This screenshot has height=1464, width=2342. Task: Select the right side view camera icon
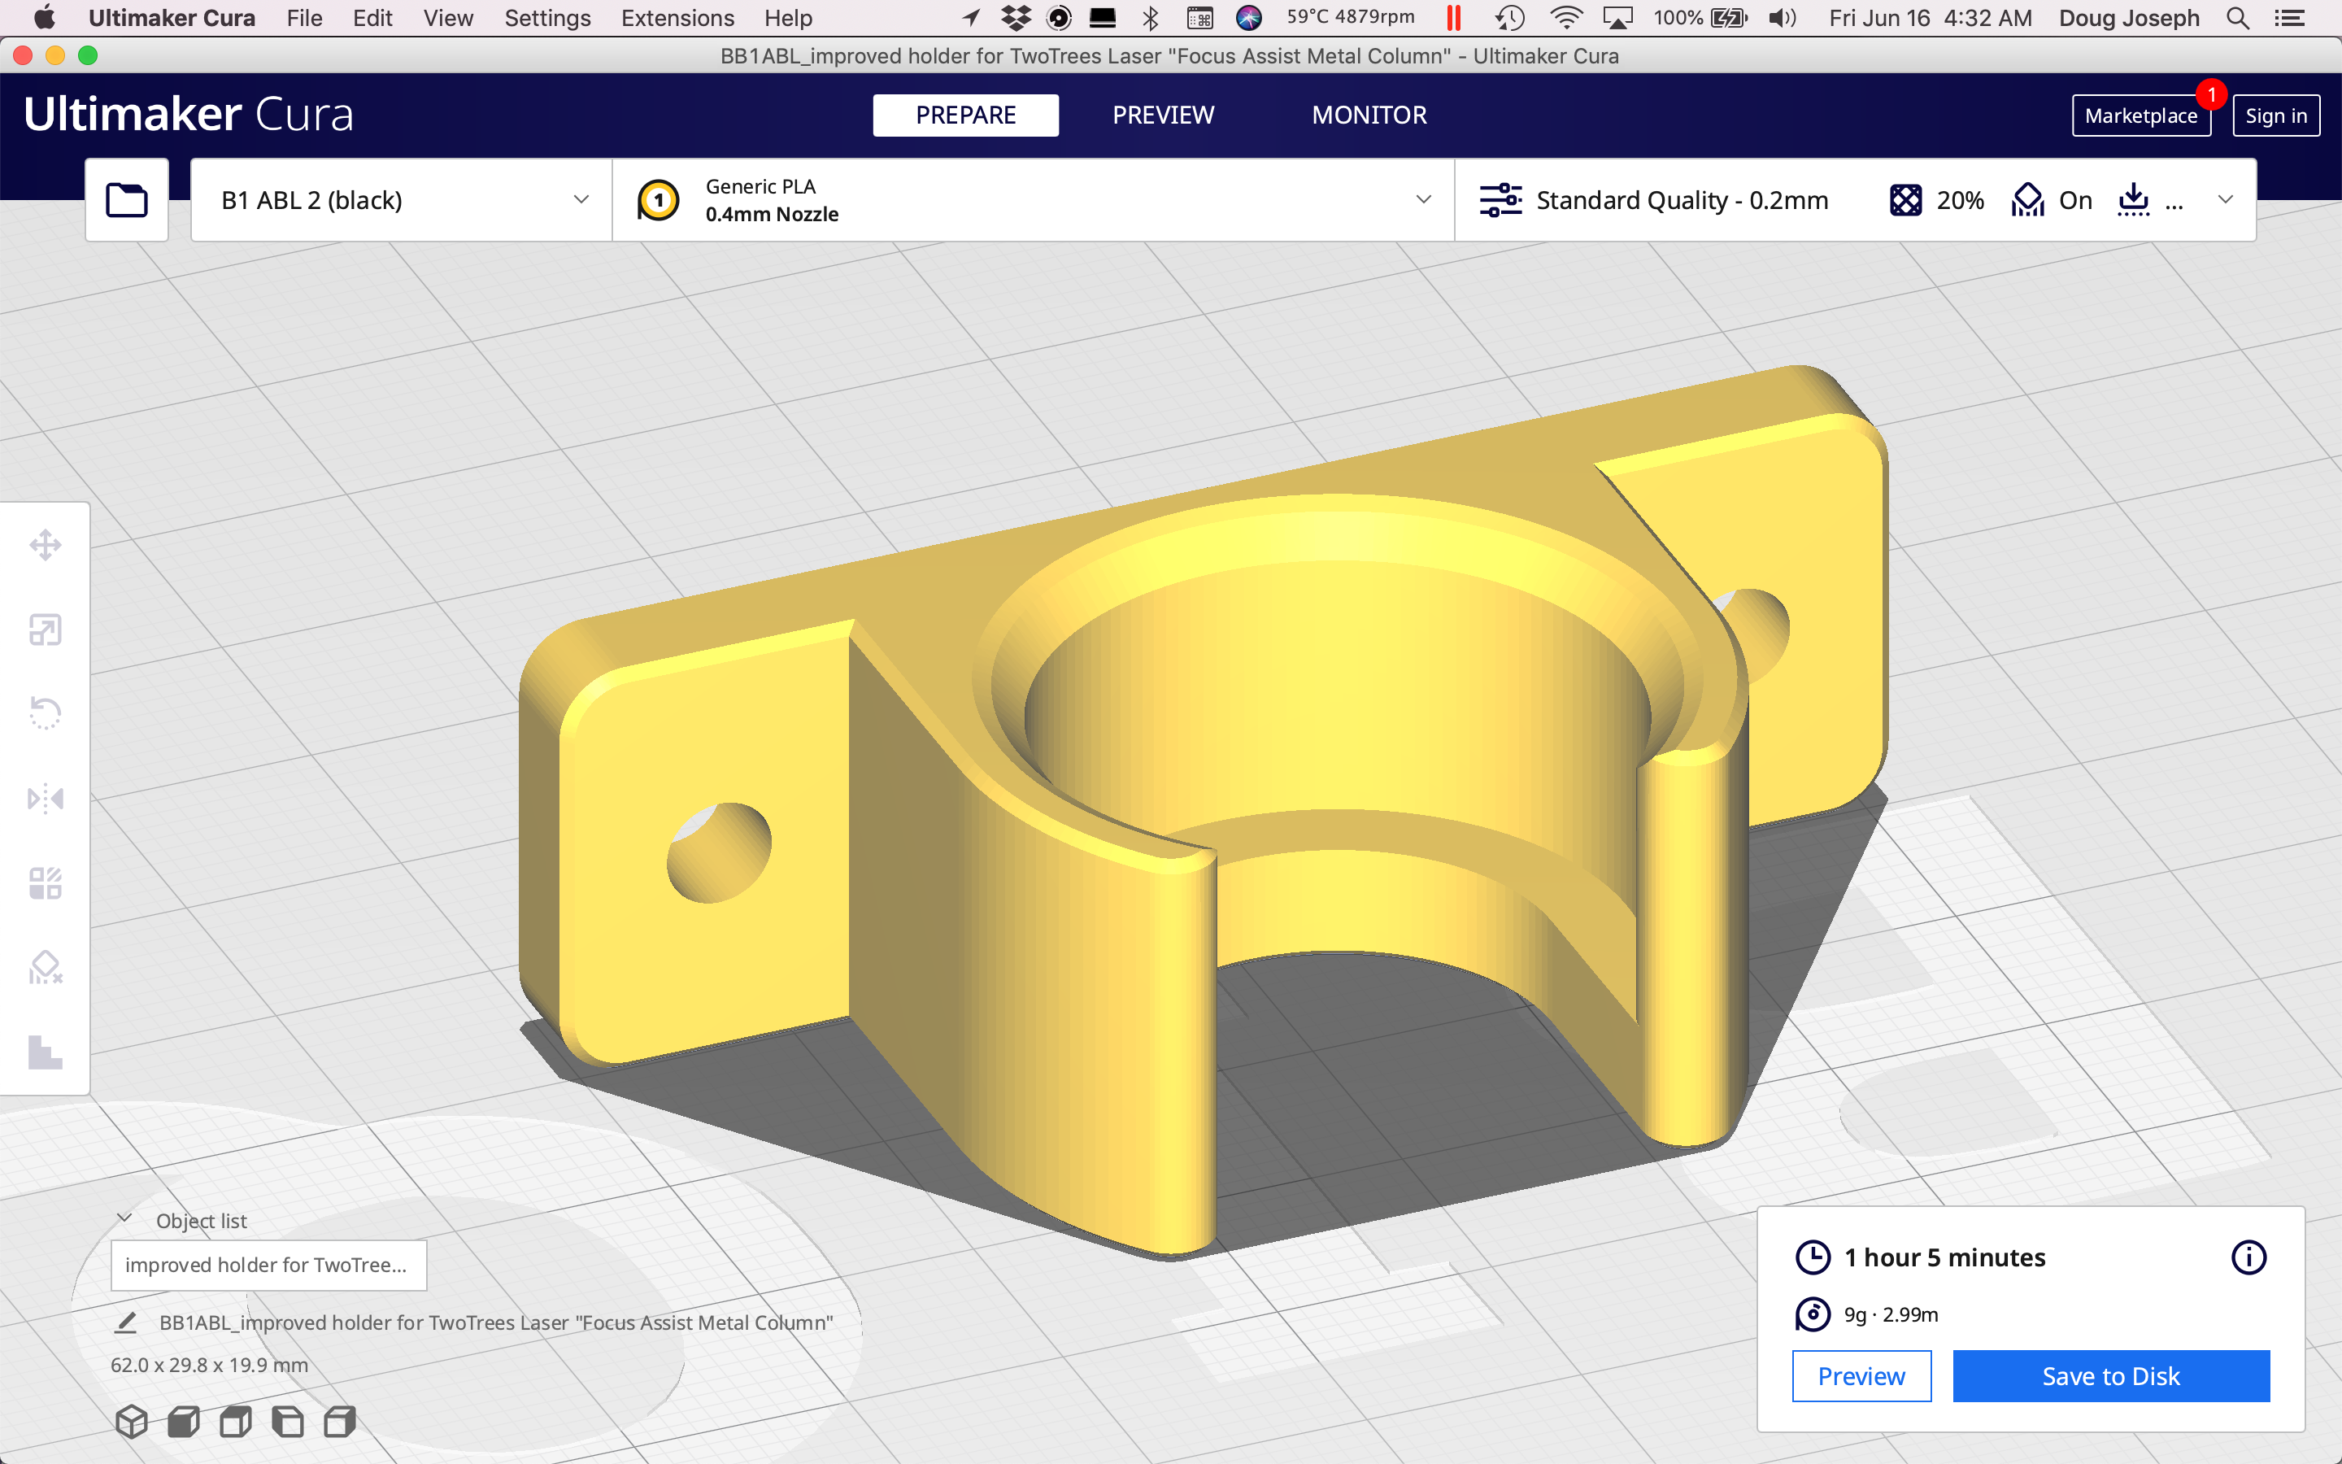coord(340,1422)
